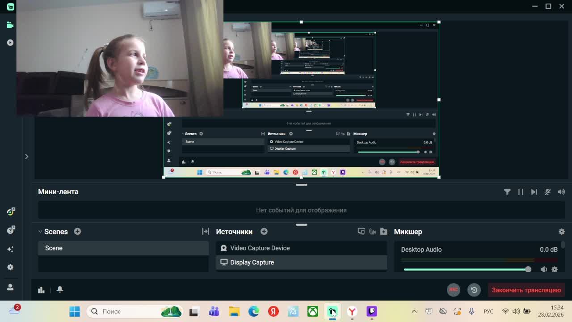Open the sparkle AI icon in sidebar
This screenshot has height=322, width=572.
10,249
